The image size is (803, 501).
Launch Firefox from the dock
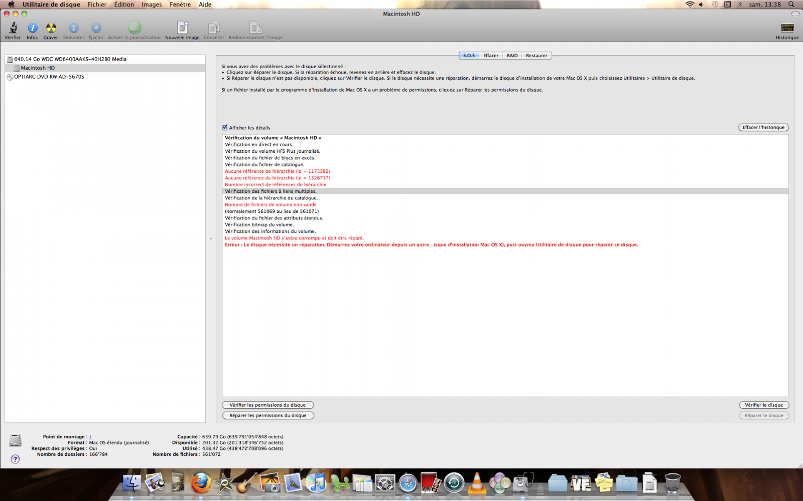pos(201,483)
